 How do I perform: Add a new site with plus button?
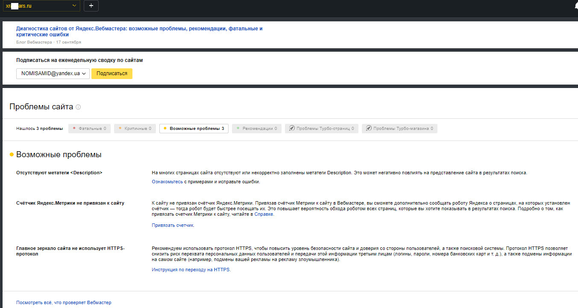click(91, 6)
